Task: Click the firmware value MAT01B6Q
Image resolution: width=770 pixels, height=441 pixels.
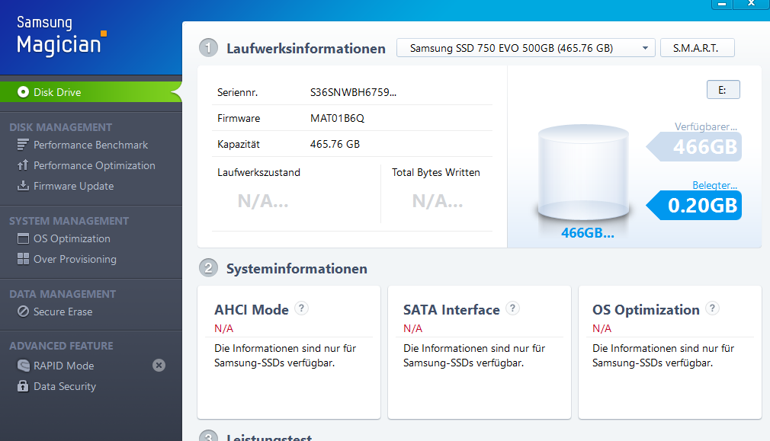Action: (x=337, y=118)
